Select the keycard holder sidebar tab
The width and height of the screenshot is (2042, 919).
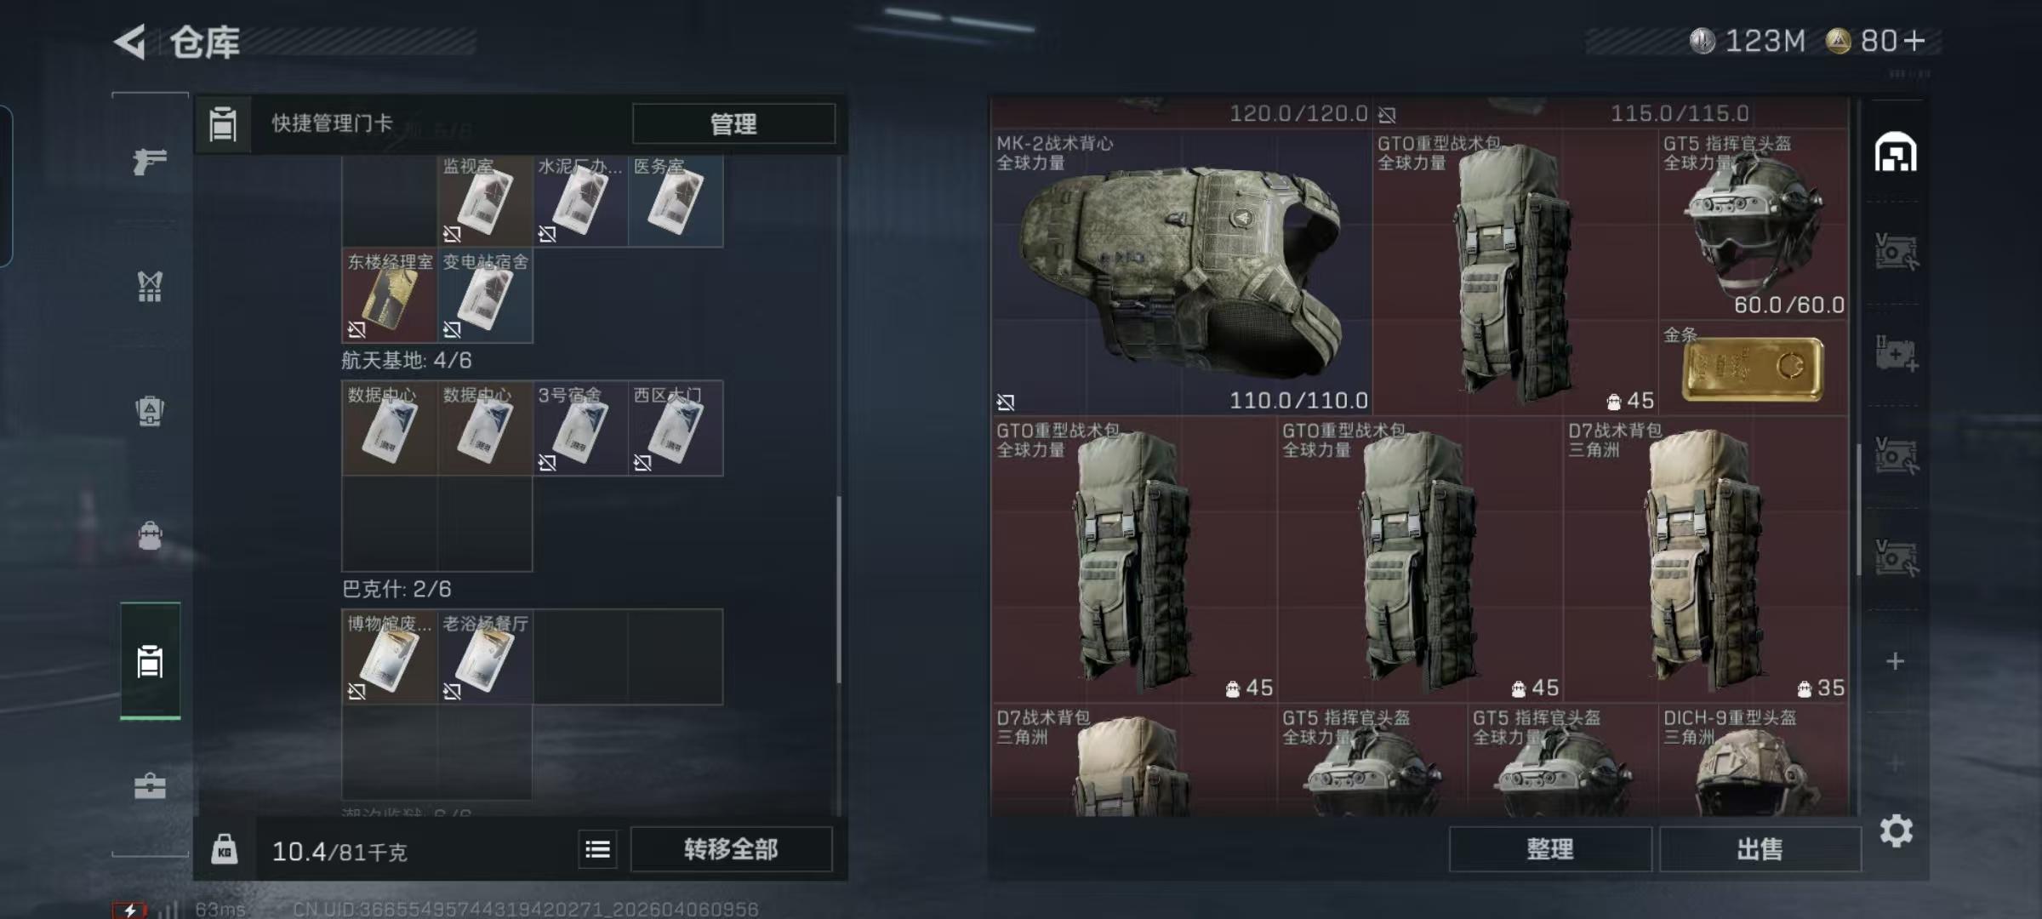pos(150,661)
